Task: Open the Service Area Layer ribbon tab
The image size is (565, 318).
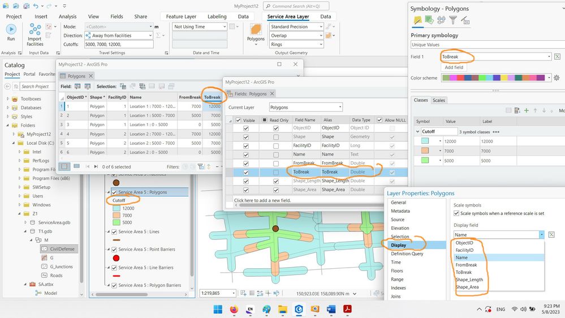Action: pos(288,16)
